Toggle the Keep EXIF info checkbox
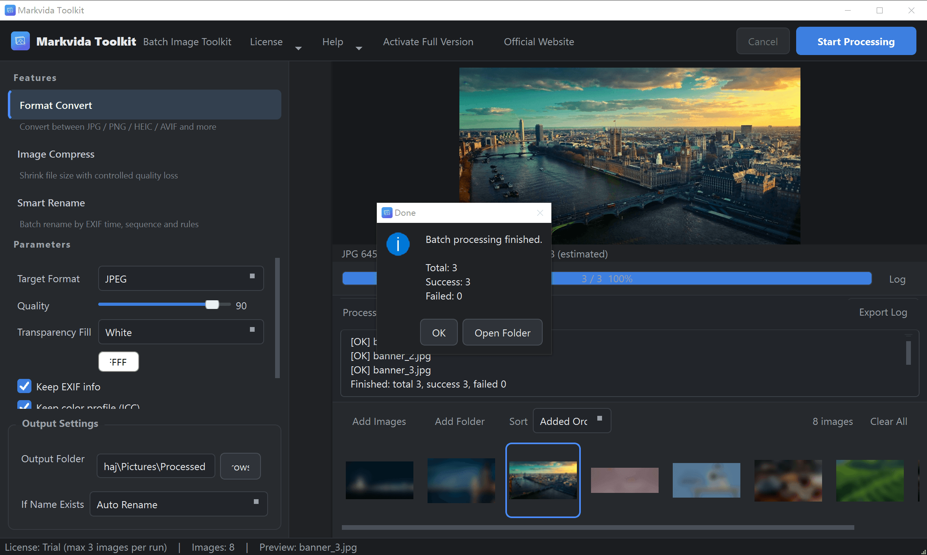Screen dimensions: 927x555 (24, 386)
